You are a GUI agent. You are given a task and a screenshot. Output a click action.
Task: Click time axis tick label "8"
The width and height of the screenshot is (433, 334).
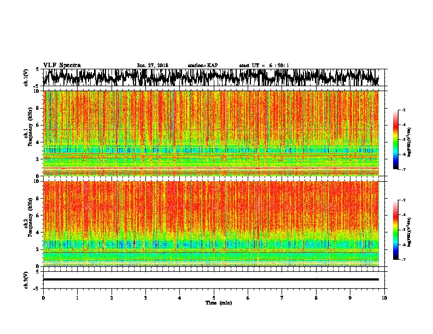pyautogui.click(x=316, y=298)
